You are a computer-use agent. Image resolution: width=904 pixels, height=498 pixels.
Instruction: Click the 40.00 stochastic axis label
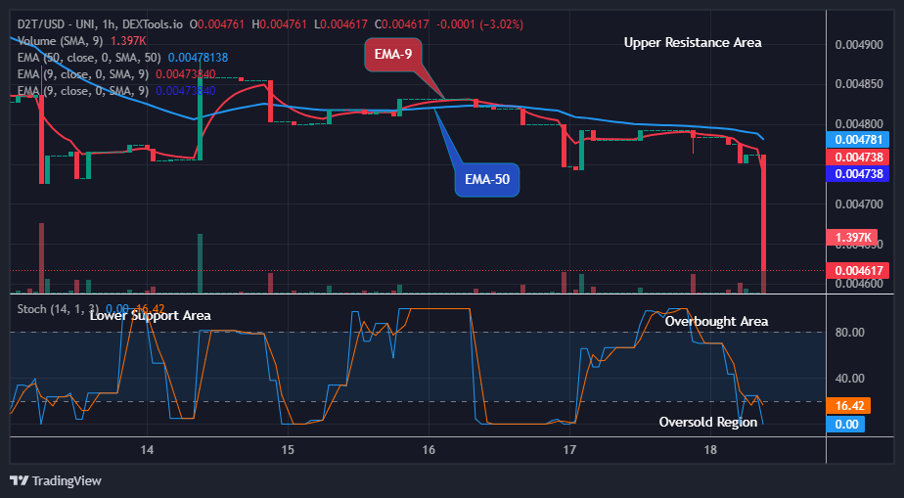tap(851, 379)
